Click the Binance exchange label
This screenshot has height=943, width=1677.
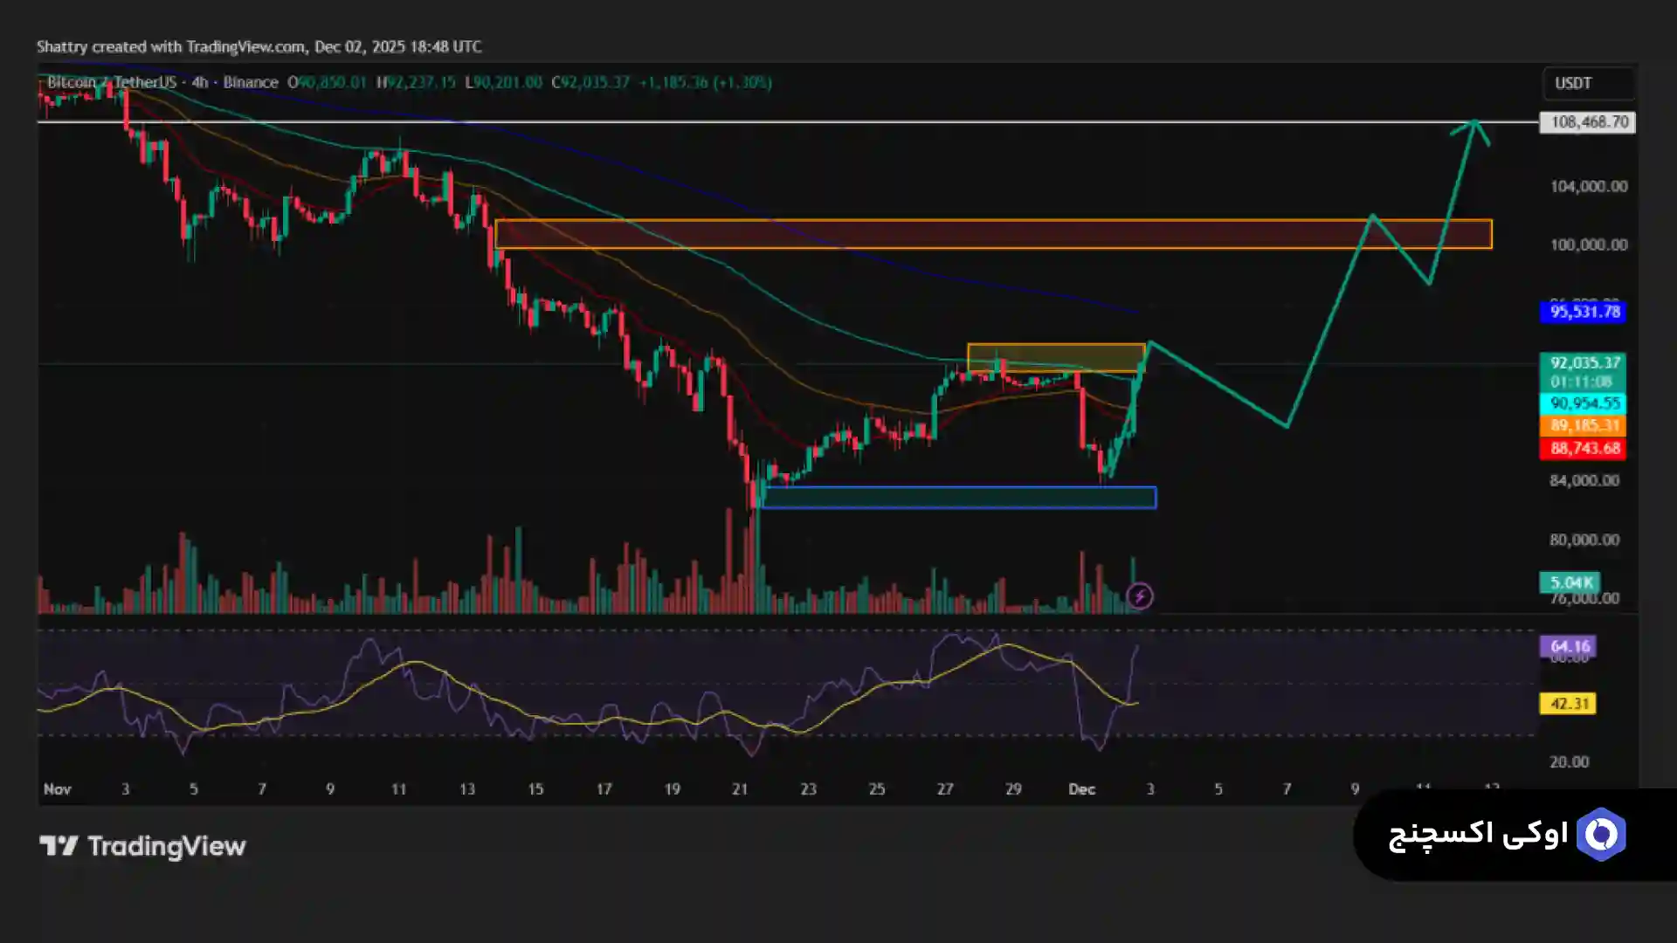(250, 82)
